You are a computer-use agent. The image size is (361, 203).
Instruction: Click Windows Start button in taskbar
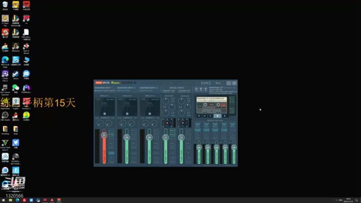(x=3, y=200)
